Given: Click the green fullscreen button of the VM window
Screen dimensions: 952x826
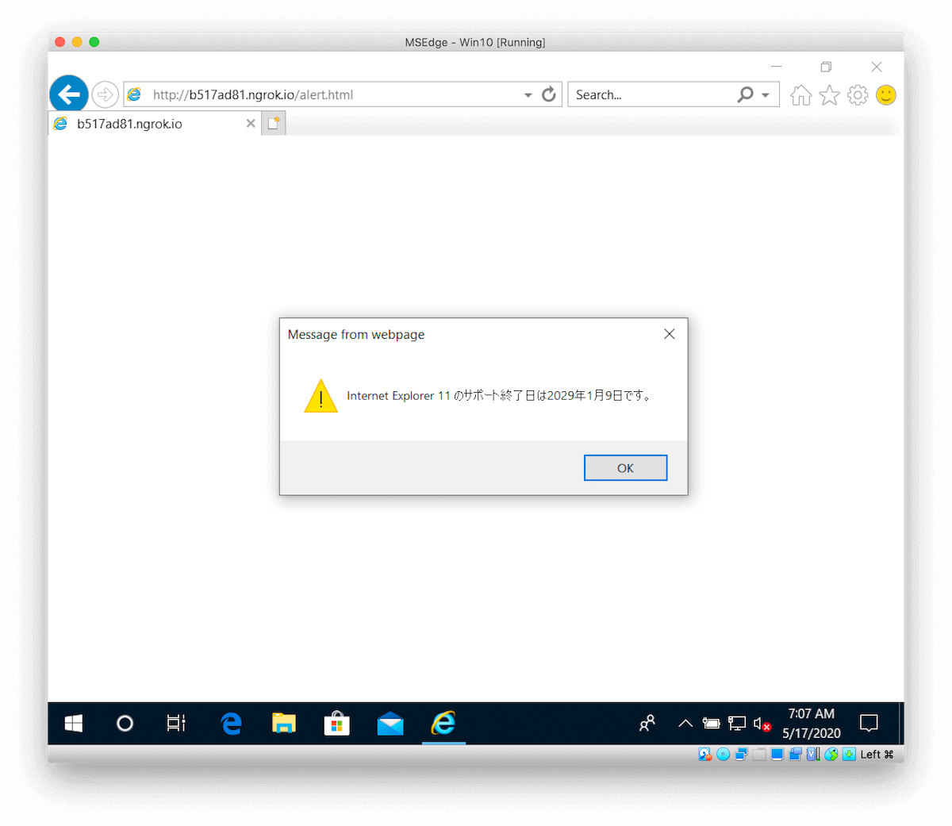Looking at the screenshot, I should tap(94, 42).
